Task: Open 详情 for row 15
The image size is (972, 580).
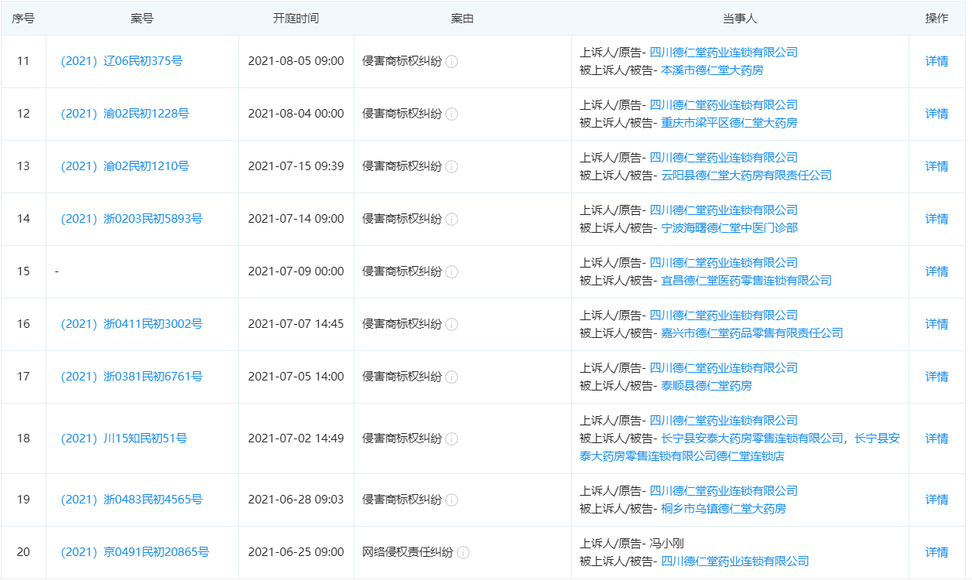Action: pos(937,271)
